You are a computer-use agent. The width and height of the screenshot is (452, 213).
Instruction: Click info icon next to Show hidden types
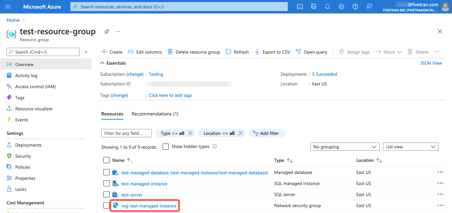pos(215,146)
